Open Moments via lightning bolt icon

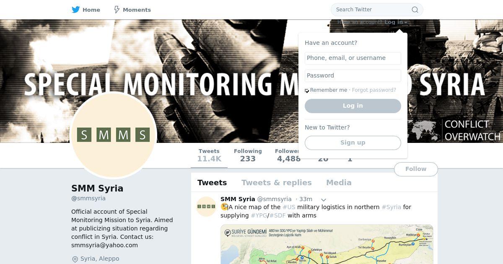(117, 10)
